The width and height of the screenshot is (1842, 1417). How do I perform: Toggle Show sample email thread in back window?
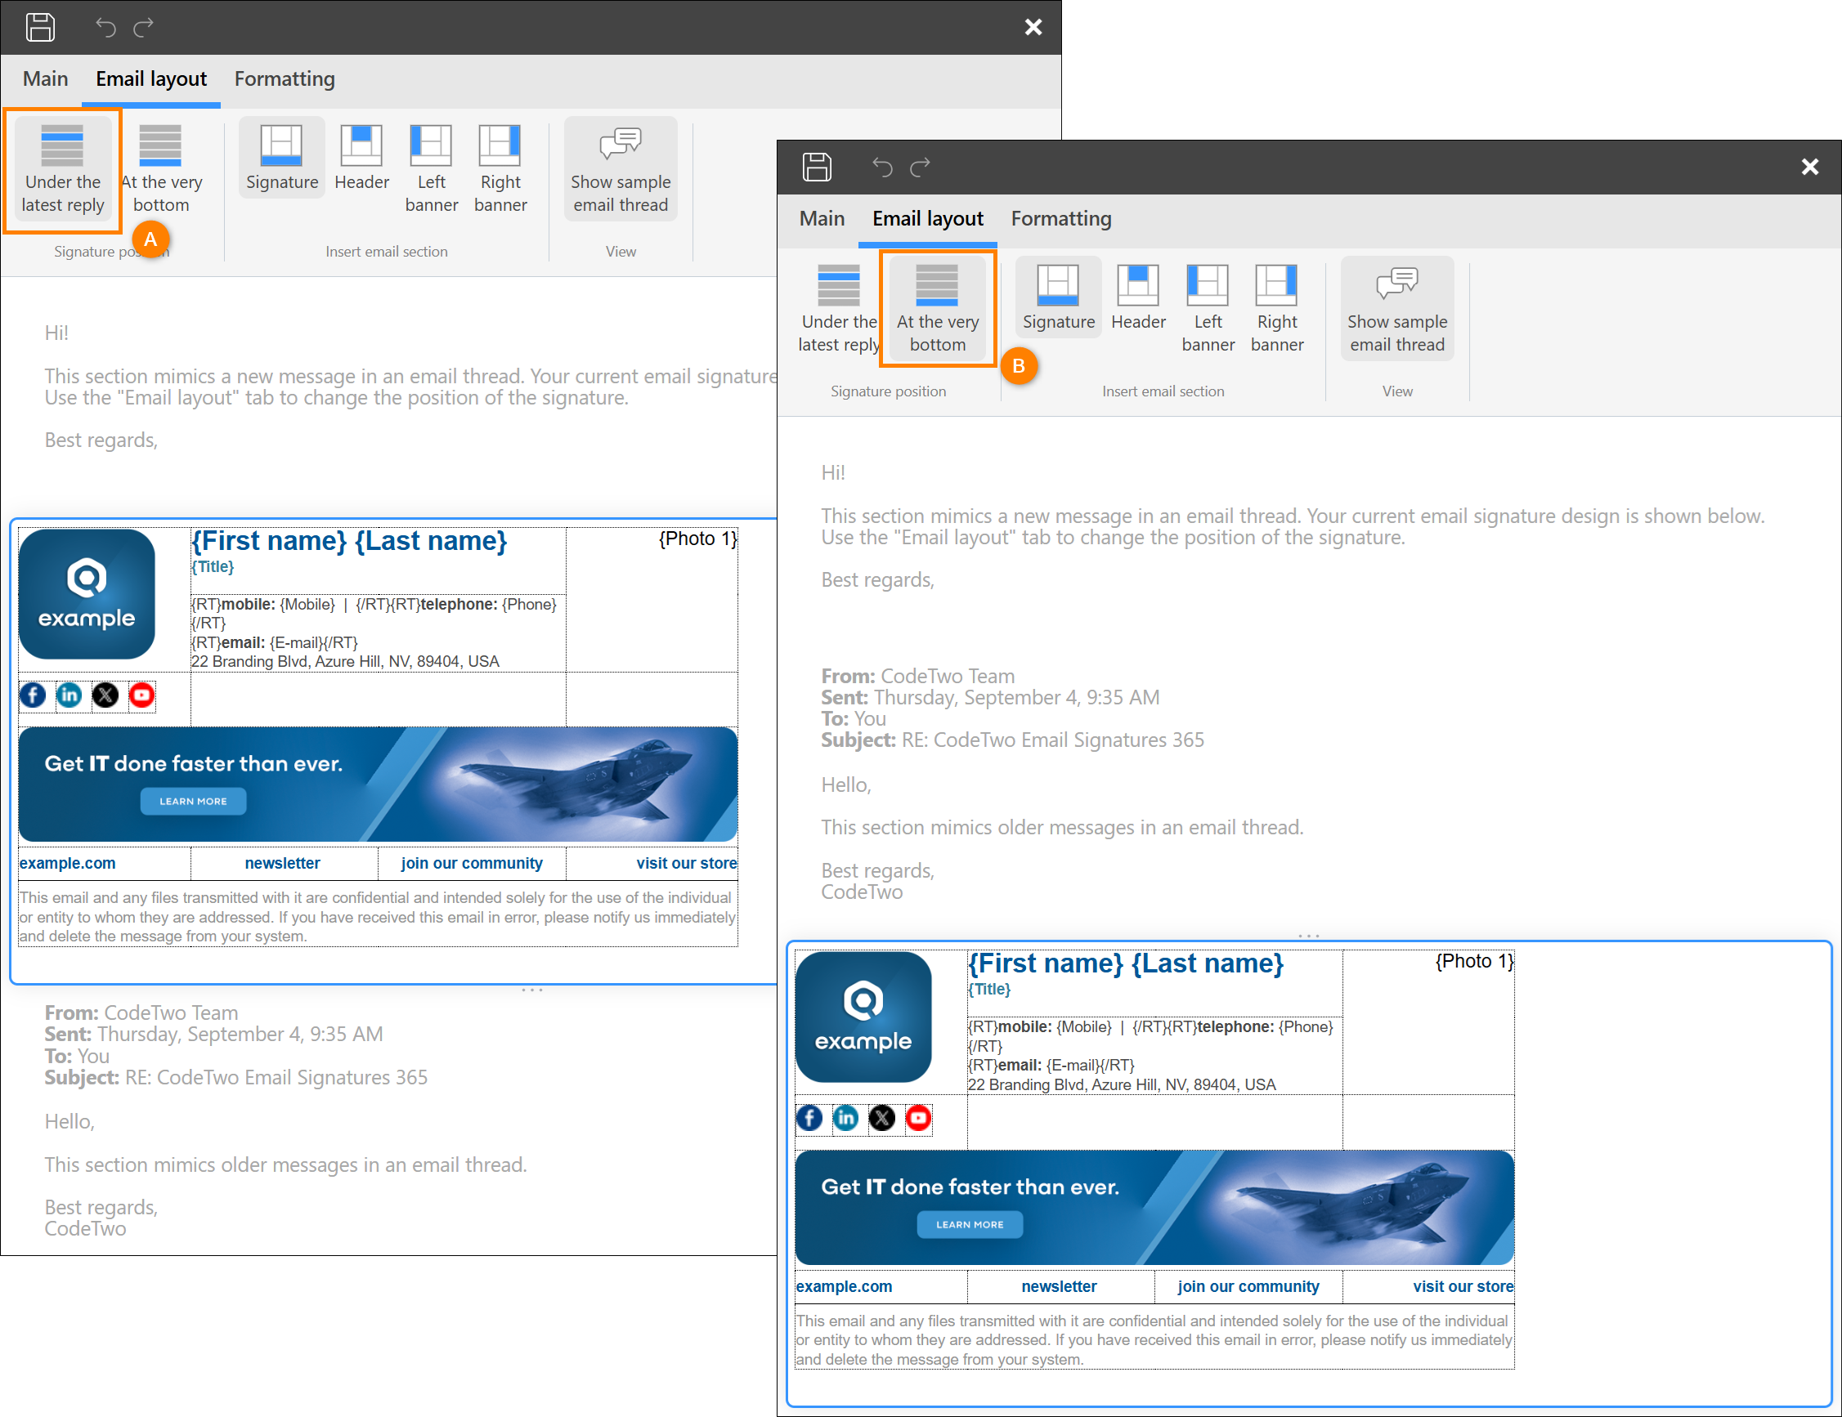click(x=621, y=169)
